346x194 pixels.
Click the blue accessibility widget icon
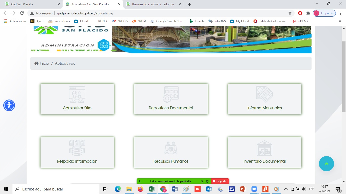tap(9, 105)
